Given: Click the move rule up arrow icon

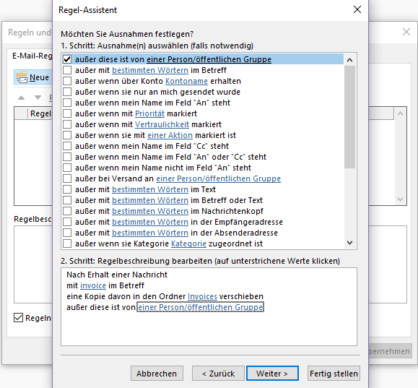Looking at the screenshot, I should tap(22, 98).
